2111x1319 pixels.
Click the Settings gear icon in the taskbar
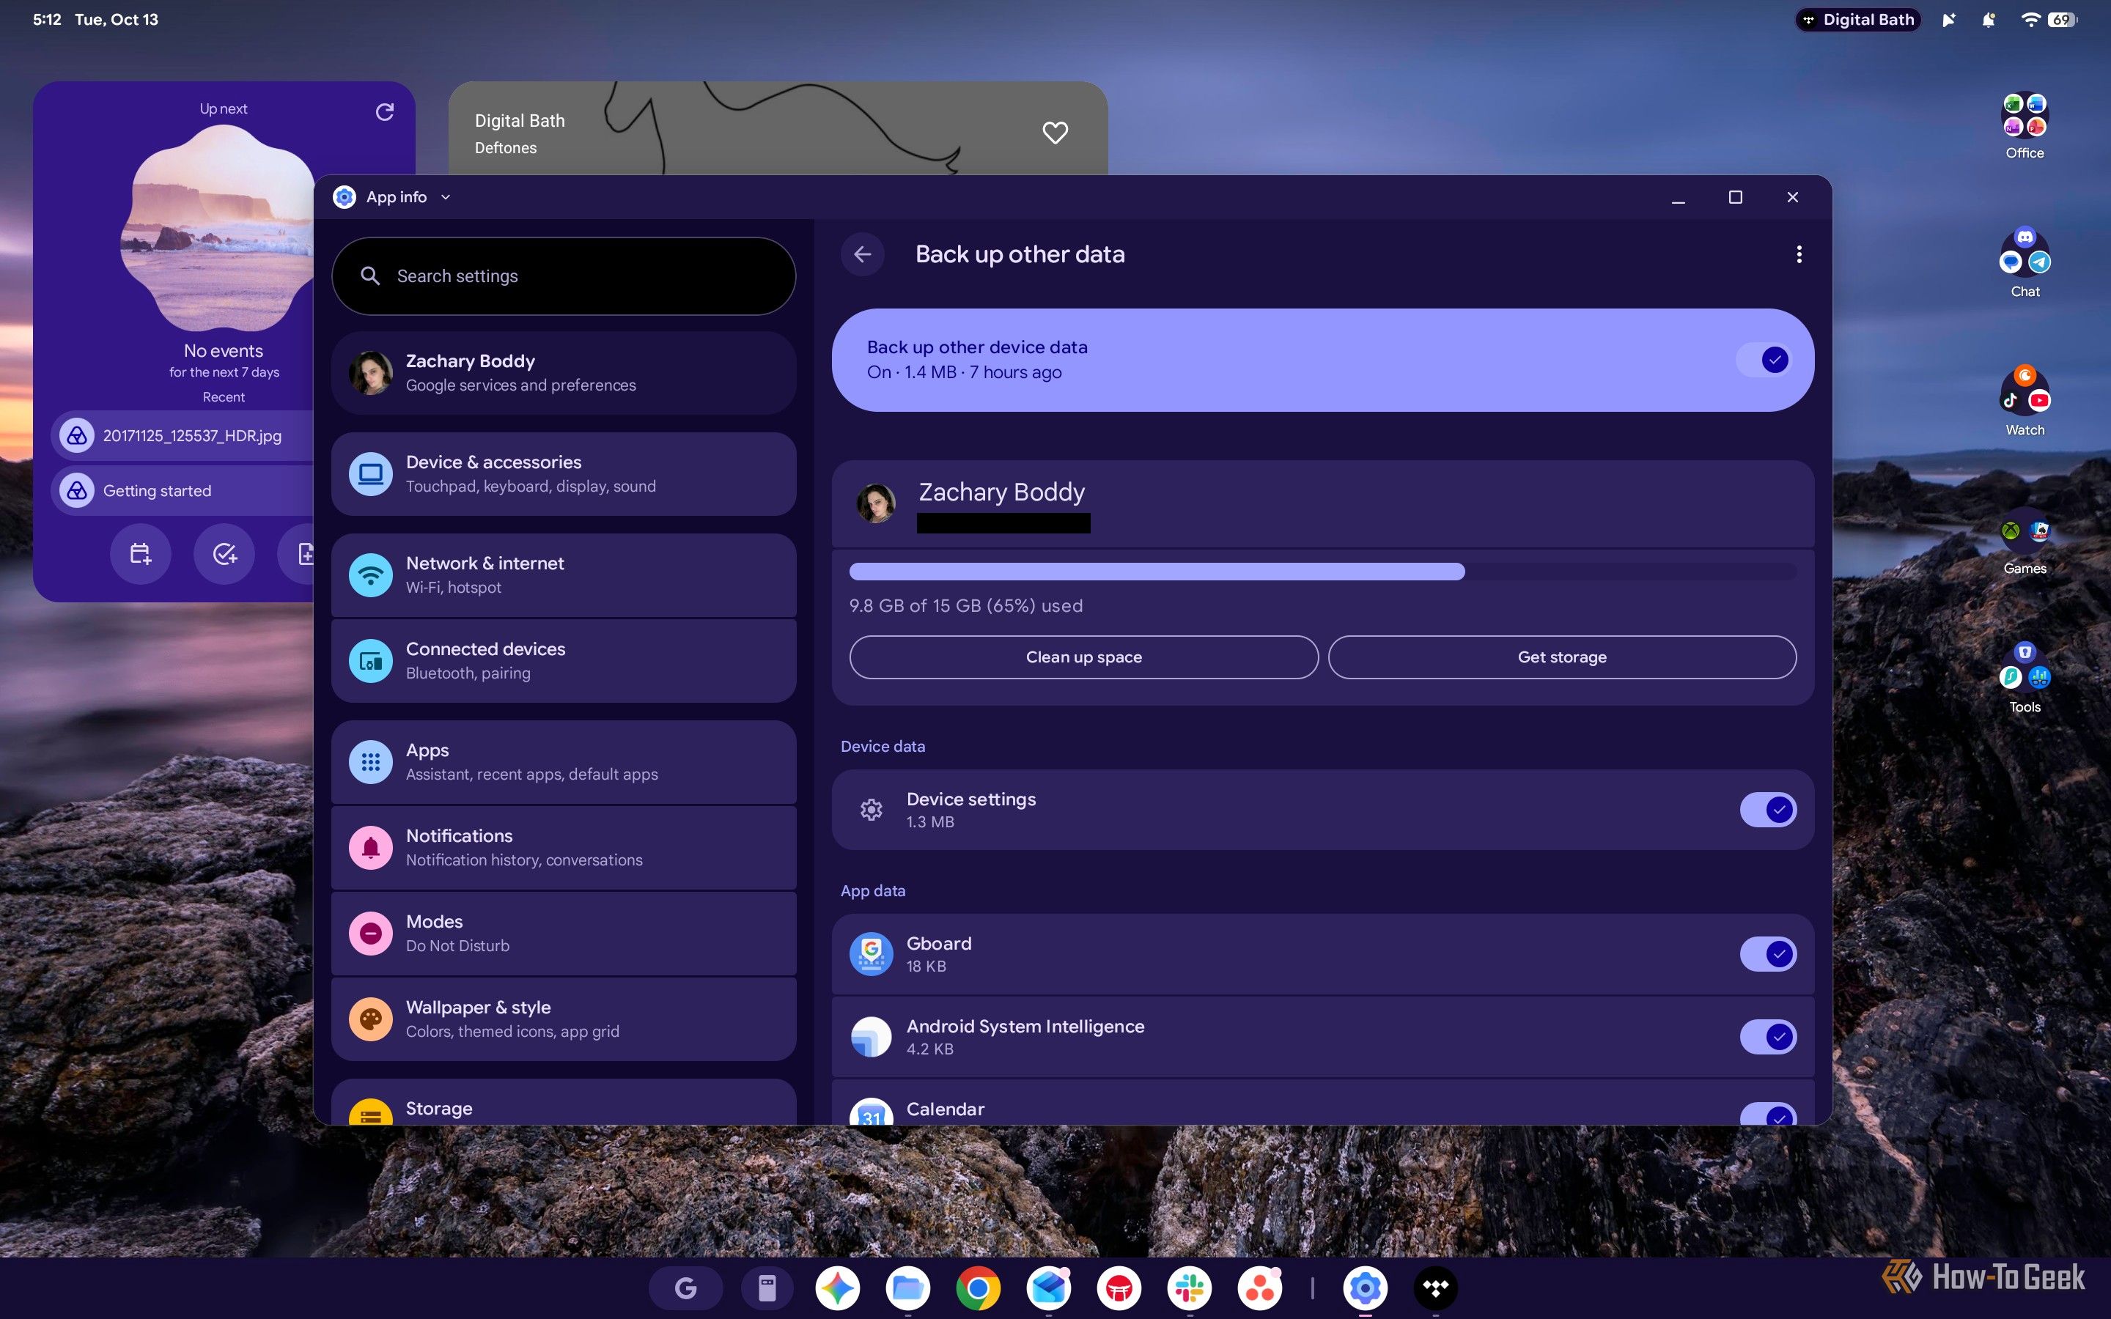1365,1287
